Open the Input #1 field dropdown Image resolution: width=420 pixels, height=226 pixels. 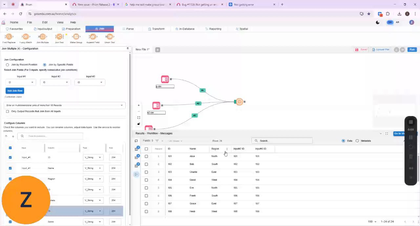tap(21, 82)
